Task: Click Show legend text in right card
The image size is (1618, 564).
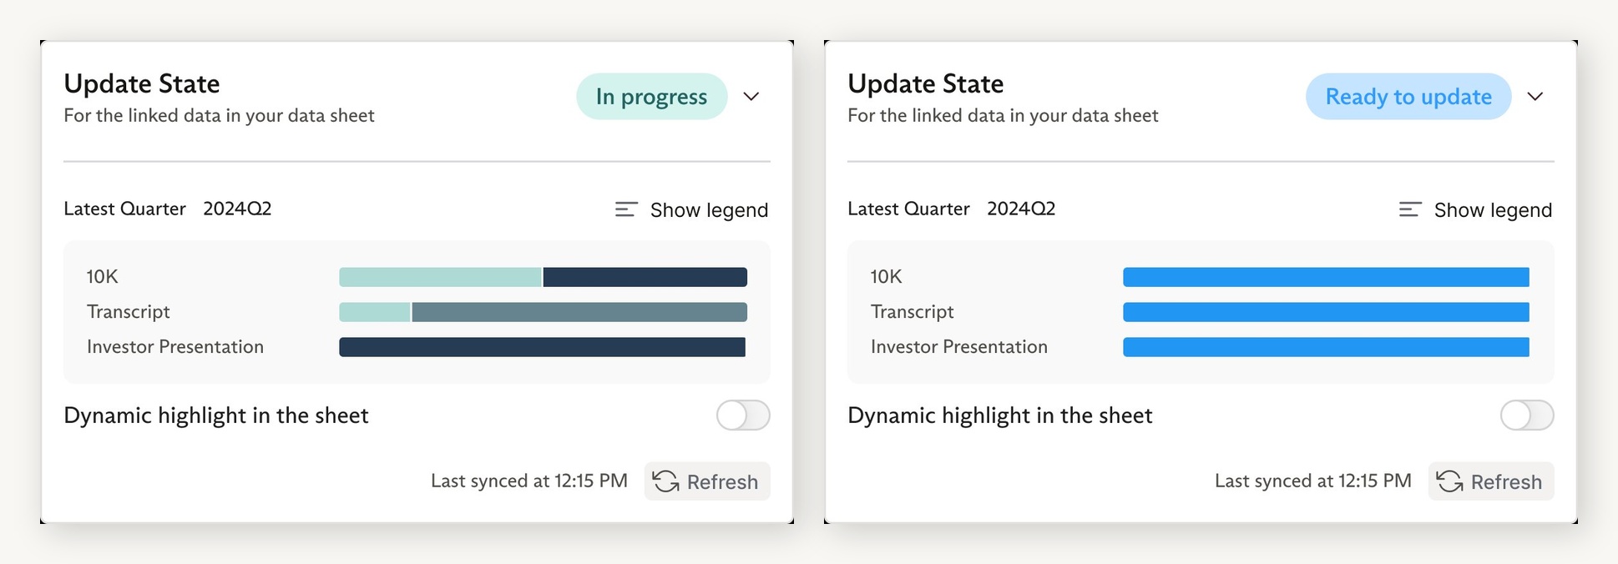Action: (x=1493, y=210)
